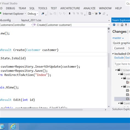Image resolution: width=130 pixels, height=130 pixels.
Task: Click the taskbar icon left of Internet Explorer
Action: pos(2,127)
